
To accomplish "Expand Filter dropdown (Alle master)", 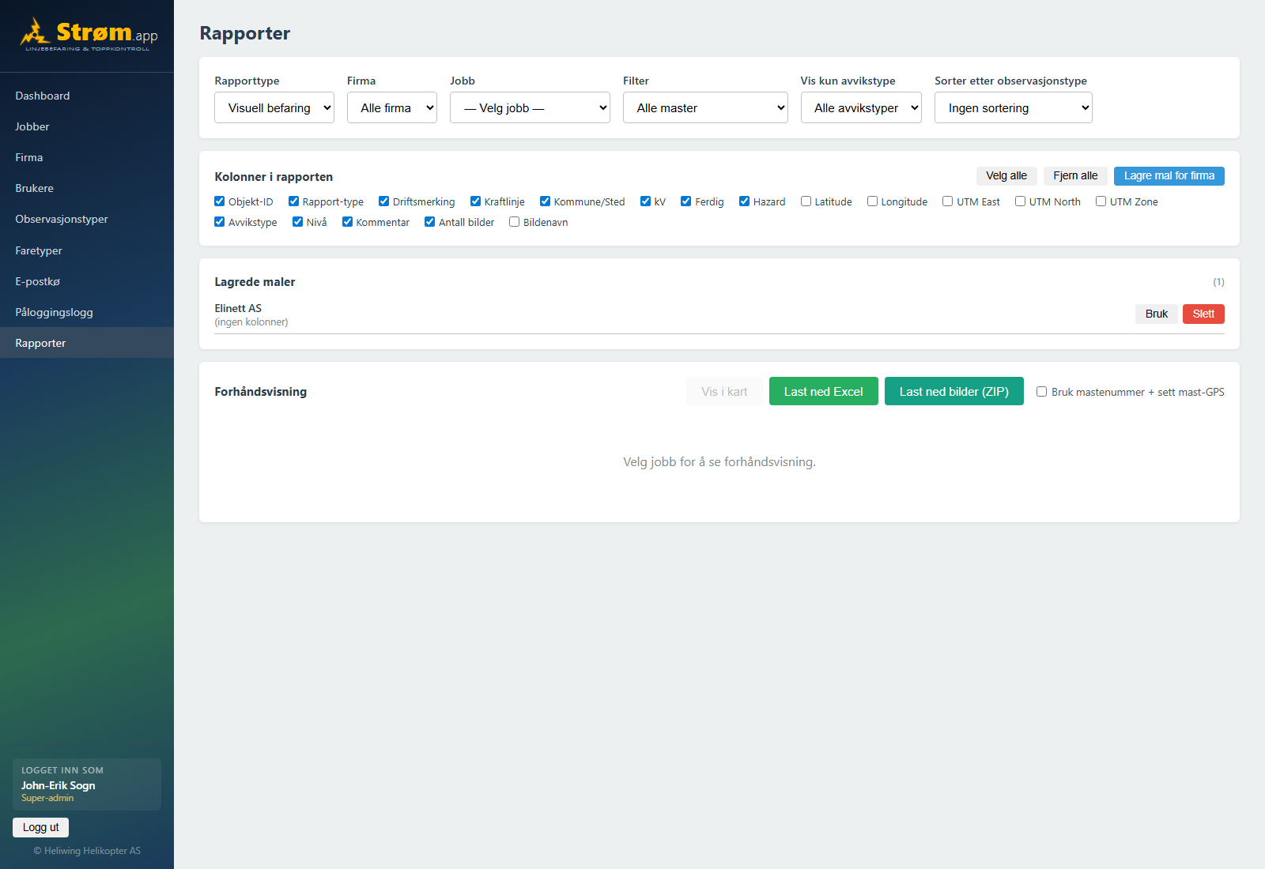I will pos(705,107).
